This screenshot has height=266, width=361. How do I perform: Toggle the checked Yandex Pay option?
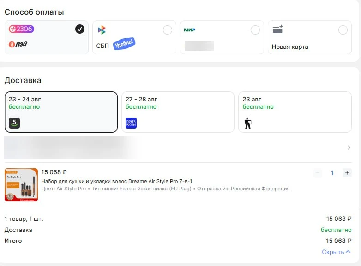point(80,29)
